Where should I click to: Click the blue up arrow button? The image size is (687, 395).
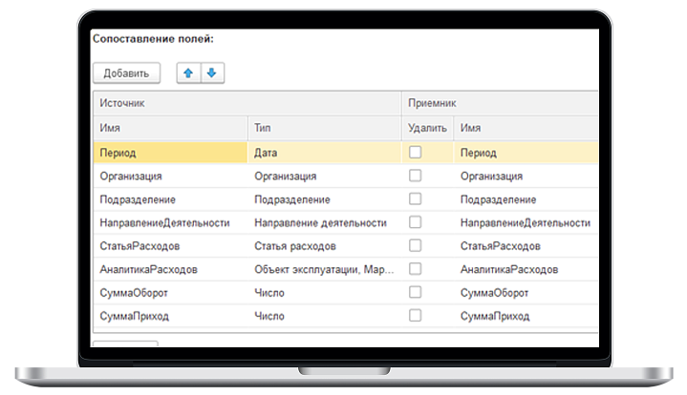tap(189, 73)
